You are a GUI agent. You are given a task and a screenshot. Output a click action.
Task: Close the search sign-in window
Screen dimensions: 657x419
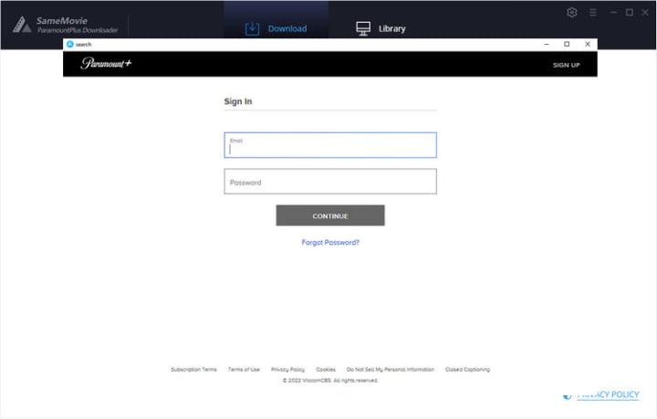click(588, 44)
